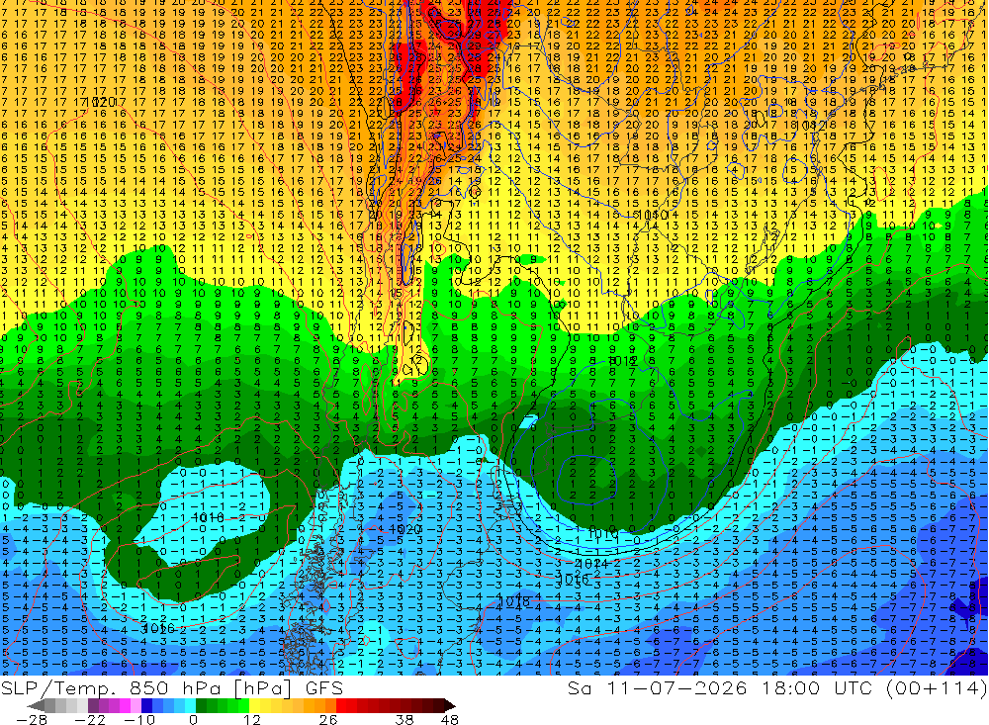Click the '-22' color scale label
The height and width of the screenshot is (725, 989).
pyautogui.click(x=90, y=719)
